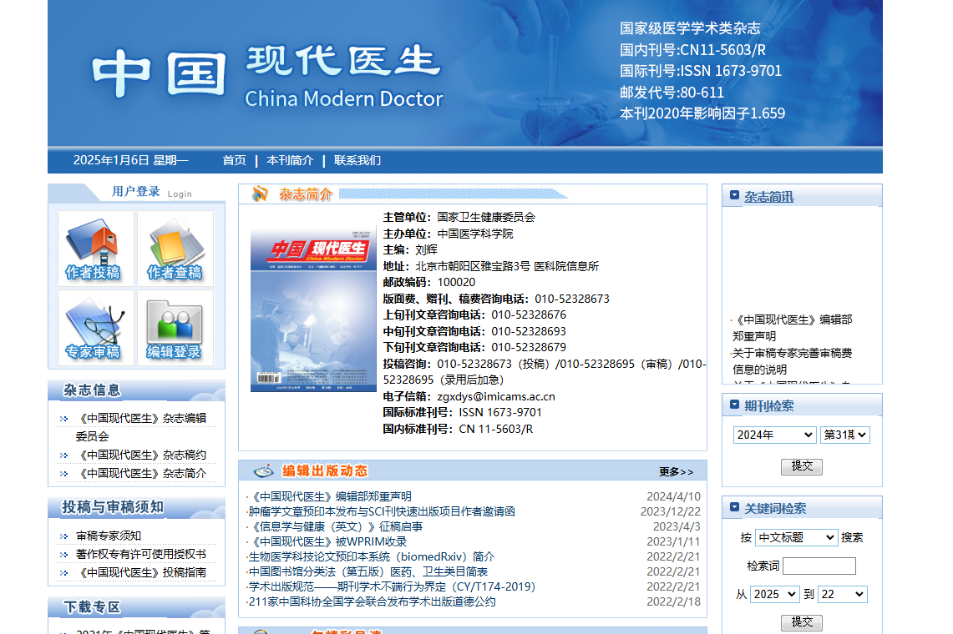This screenshot has width=953, height=634.
Task: Open 联系我们 in the navigation bar
Action: [x=357, y=160]
